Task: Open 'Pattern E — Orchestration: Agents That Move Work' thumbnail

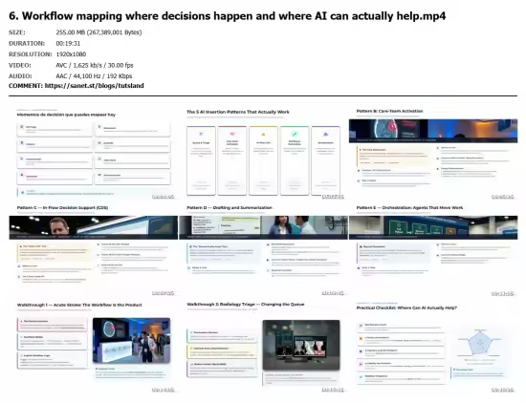Action: click(433, 249)
